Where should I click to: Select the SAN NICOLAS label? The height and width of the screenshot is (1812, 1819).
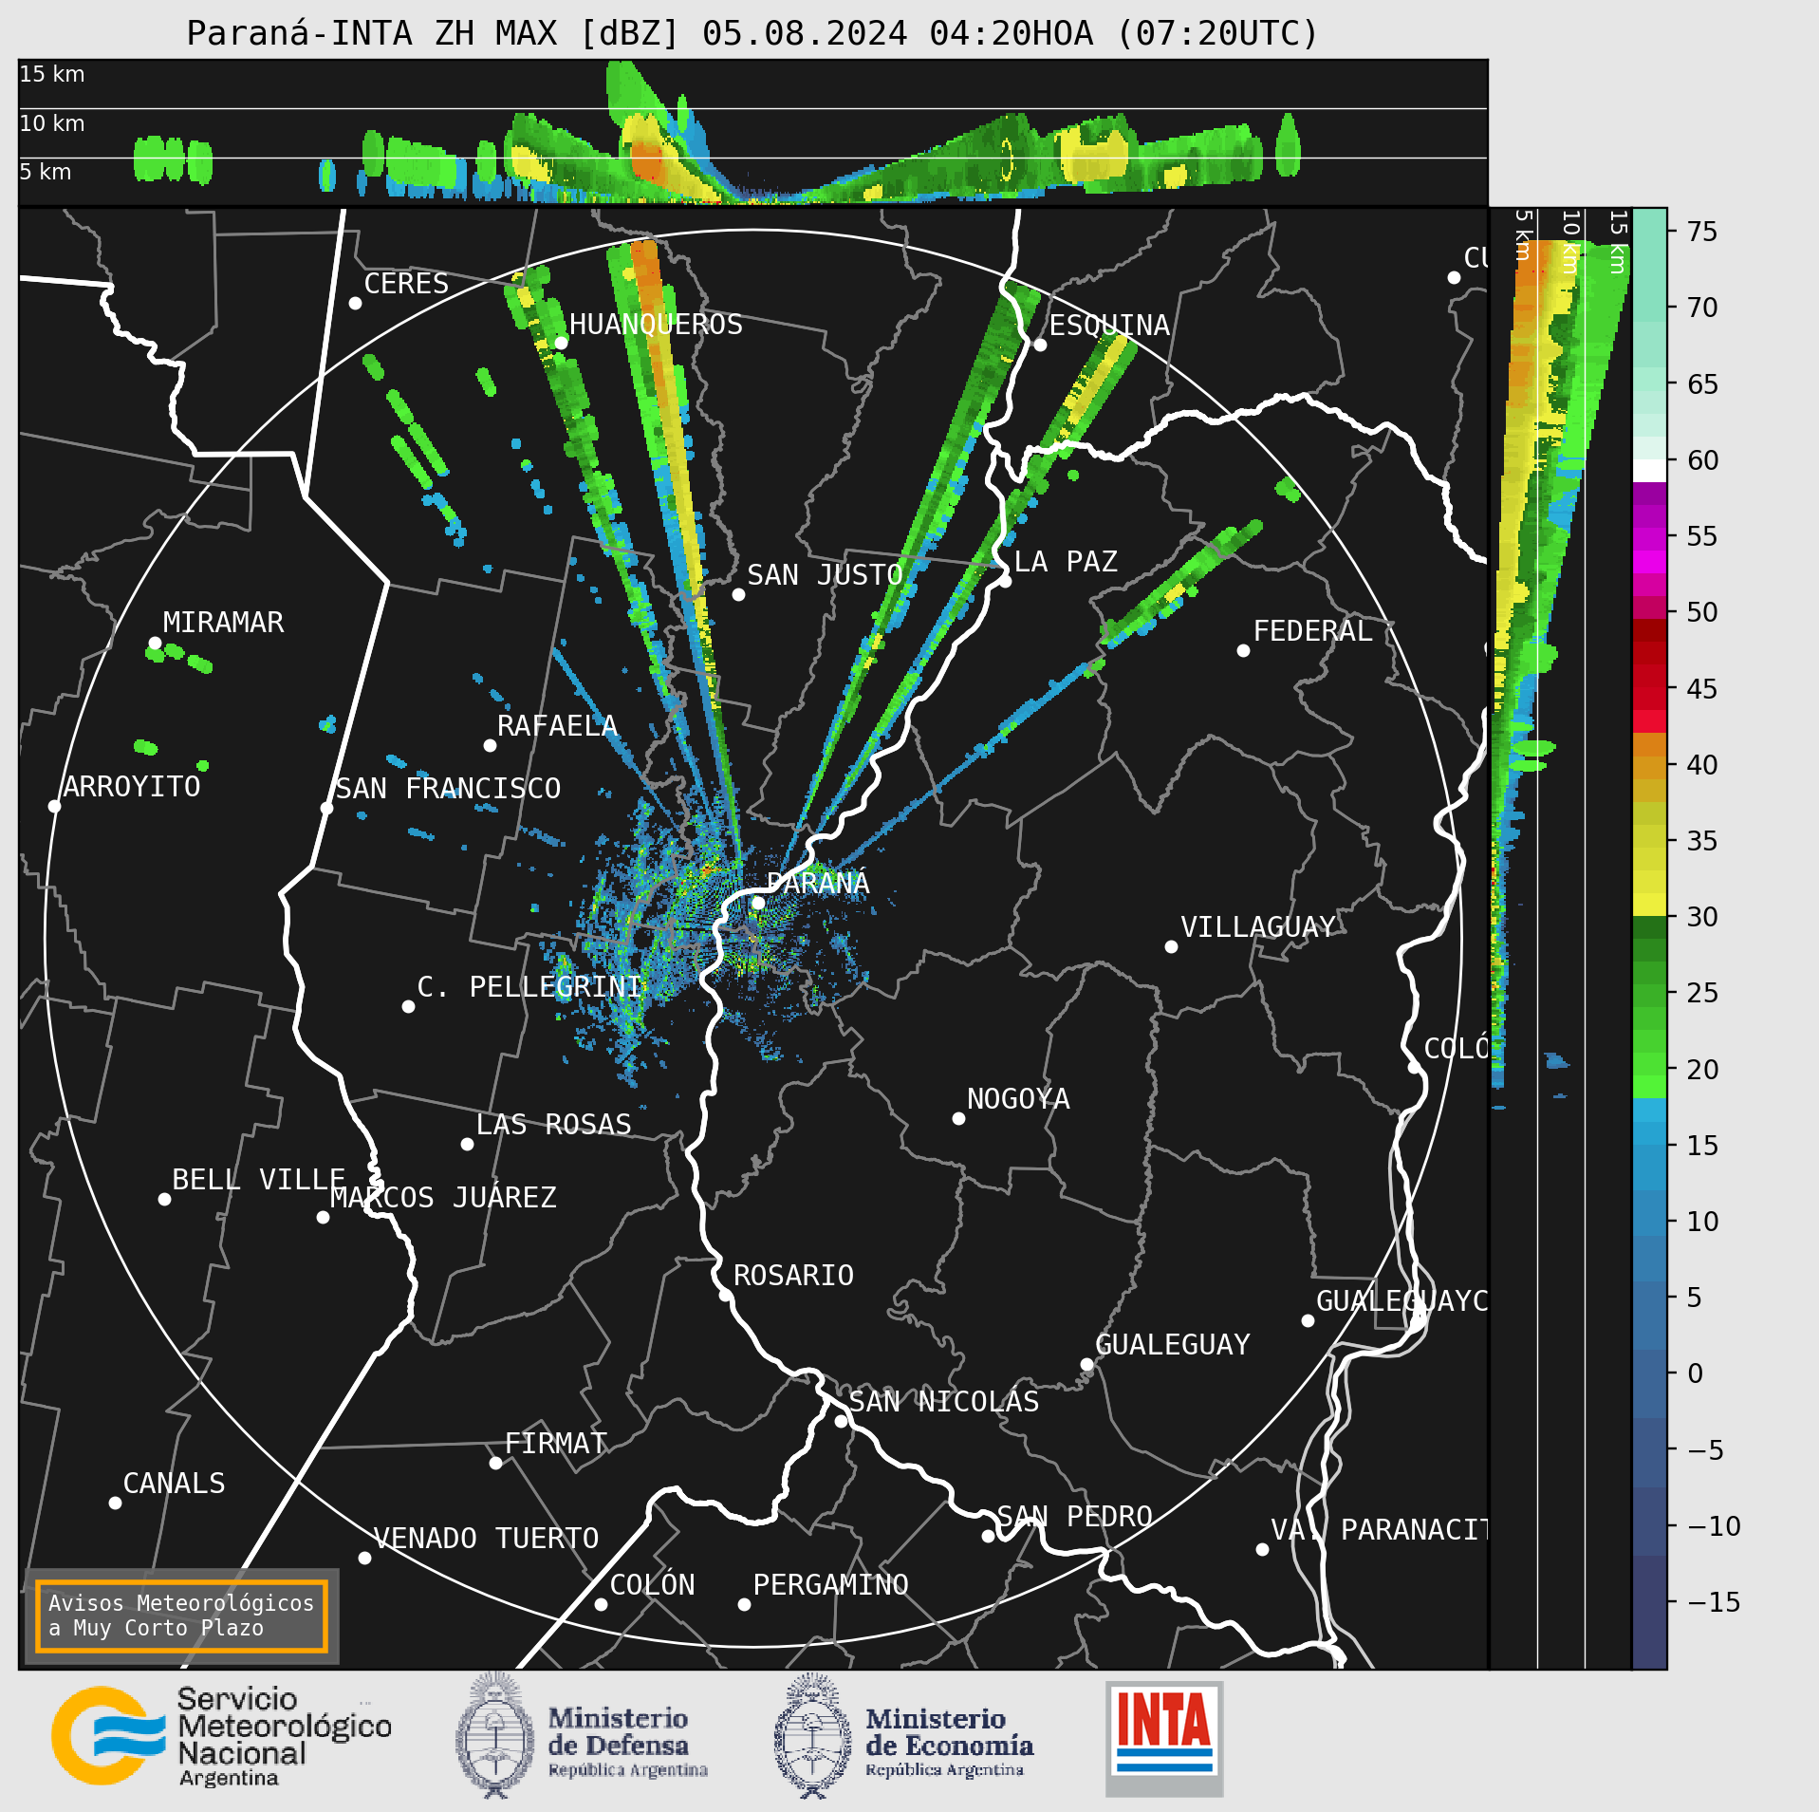[944, 1402]
